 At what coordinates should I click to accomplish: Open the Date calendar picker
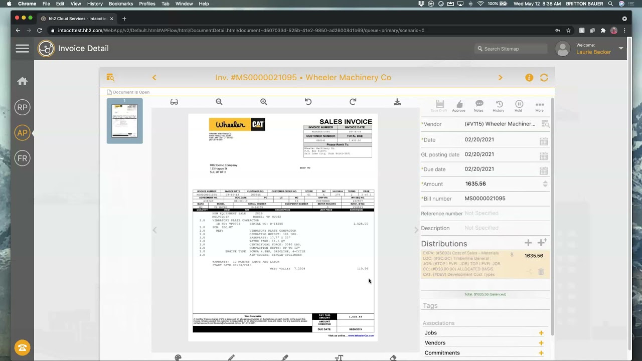[544, 141]
